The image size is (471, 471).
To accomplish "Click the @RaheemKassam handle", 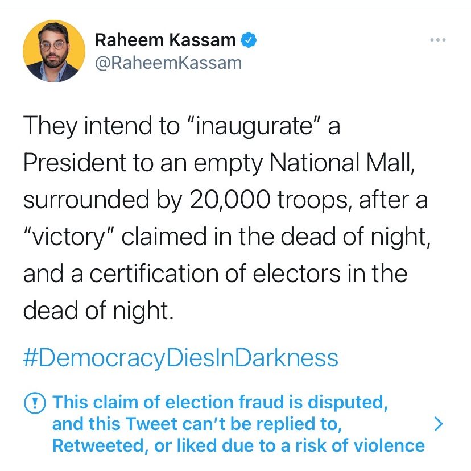I will point(168,63).
